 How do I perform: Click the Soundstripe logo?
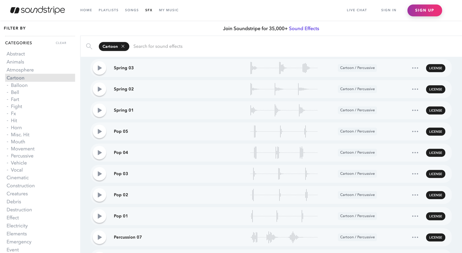38,10
